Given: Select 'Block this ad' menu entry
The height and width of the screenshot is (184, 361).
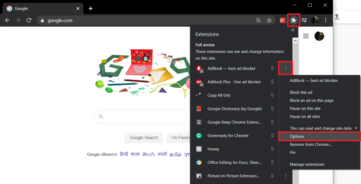Looking at the screenshot, I should 320,92.
